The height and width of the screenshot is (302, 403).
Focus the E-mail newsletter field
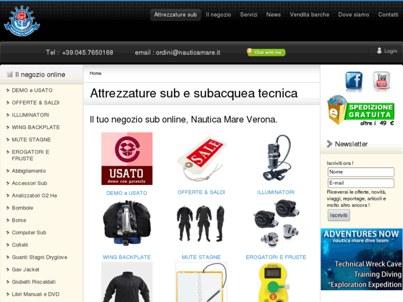pos(361,183)
